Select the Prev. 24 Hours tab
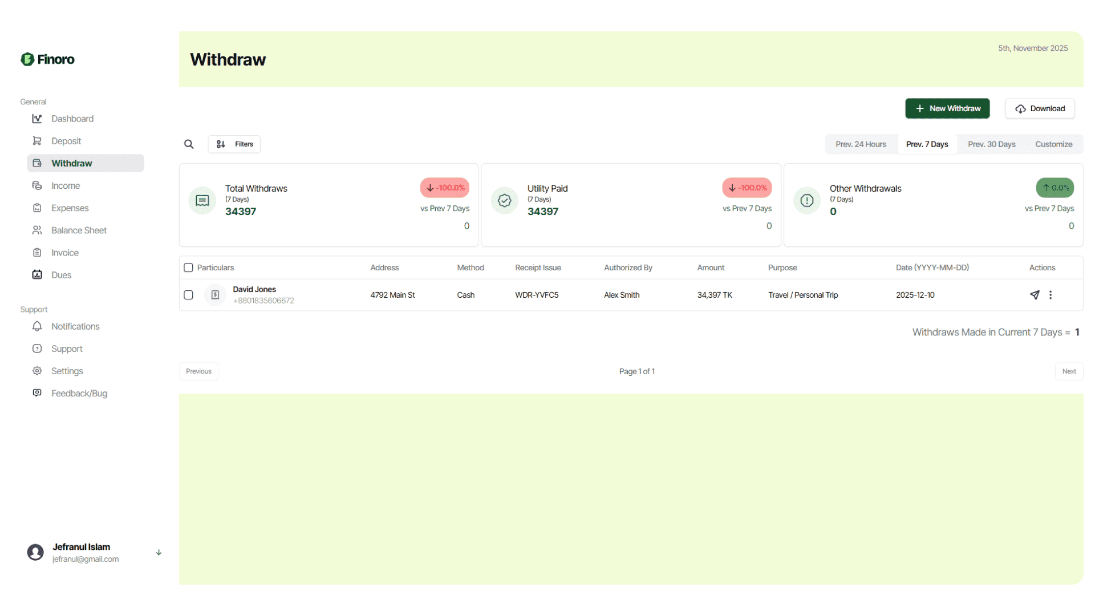The width and height of the screenshot is (1095, 616). 861,144
